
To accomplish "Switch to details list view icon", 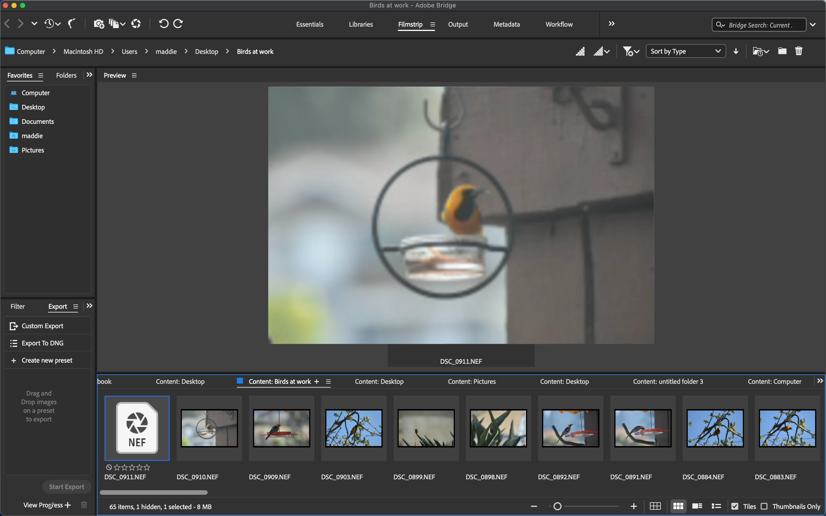I will 697,506.
